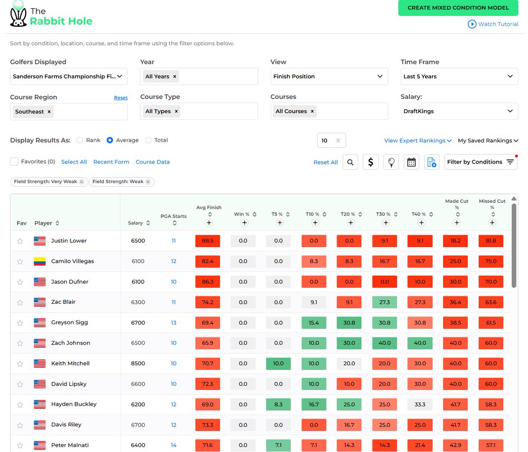
Task: Open the Time Frame Last 5 Years dropdown
Action: point(459,76)
